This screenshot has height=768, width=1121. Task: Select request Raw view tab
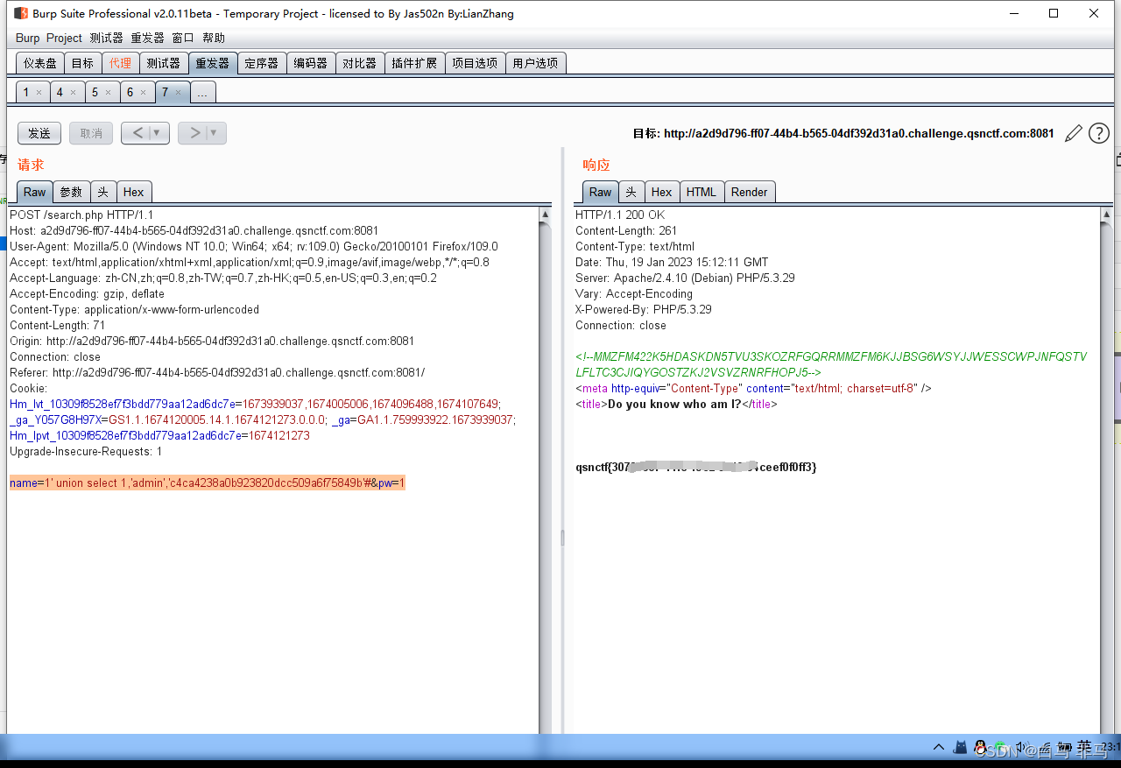(x=35, y=192)
